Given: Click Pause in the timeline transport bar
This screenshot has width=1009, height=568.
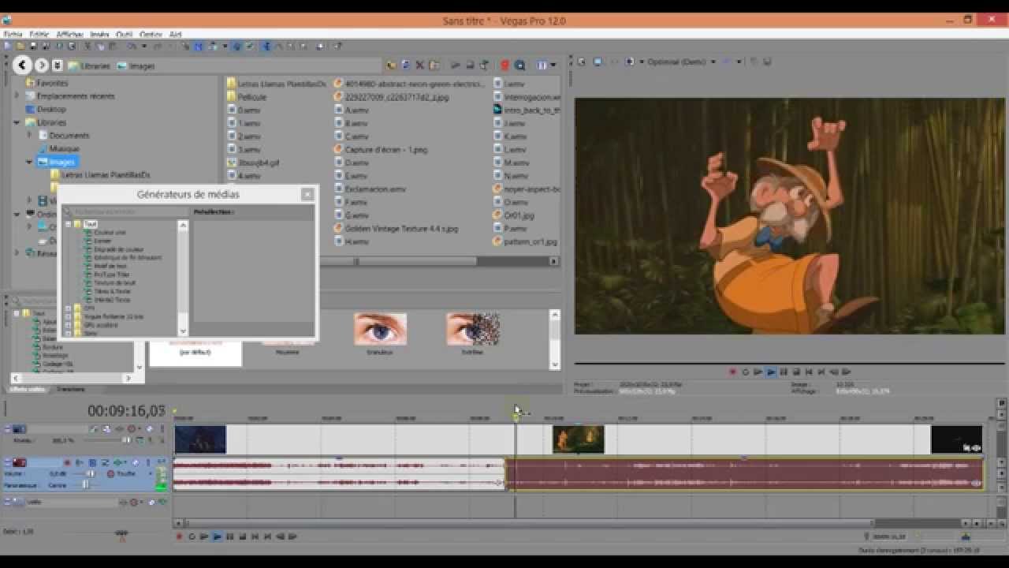Looking at the screenshot, I should [x=230, y=536].
